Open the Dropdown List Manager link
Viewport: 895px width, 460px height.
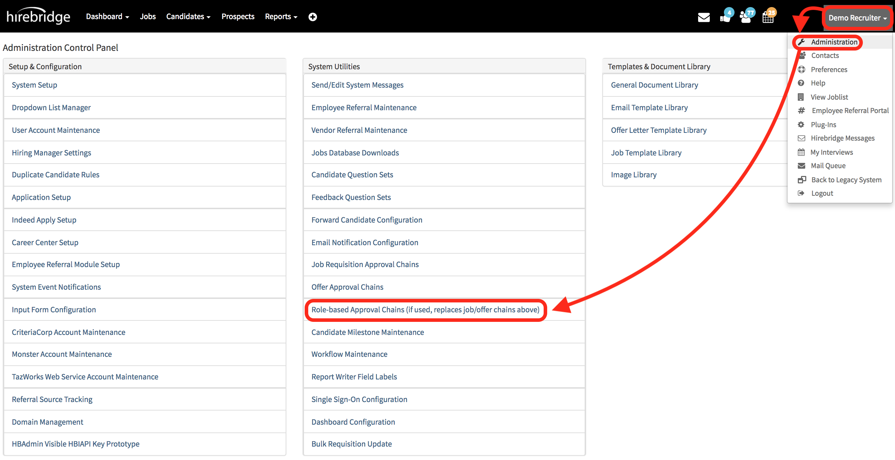(x=51, y=107)
